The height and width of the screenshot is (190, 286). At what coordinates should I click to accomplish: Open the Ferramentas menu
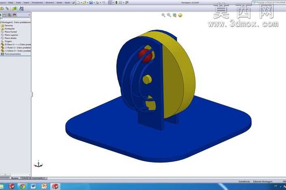point(37,3)
